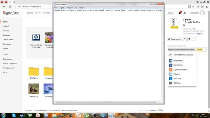Go back with the browser back arrow
The height and width of the screenshot is (118, 210).
tap(4, 7)
